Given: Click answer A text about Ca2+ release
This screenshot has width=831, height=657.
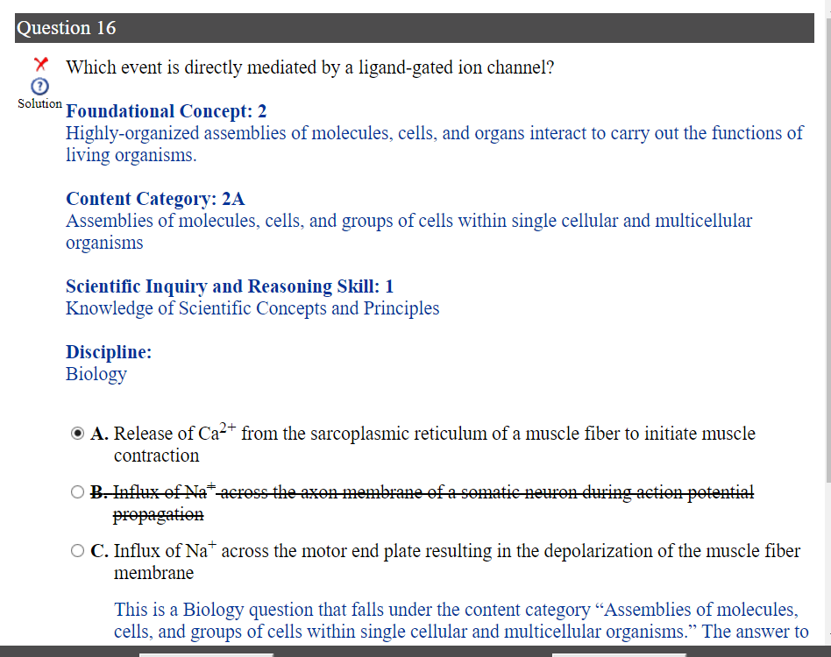Looking at the screenshot, I should [x=435, y=443].
